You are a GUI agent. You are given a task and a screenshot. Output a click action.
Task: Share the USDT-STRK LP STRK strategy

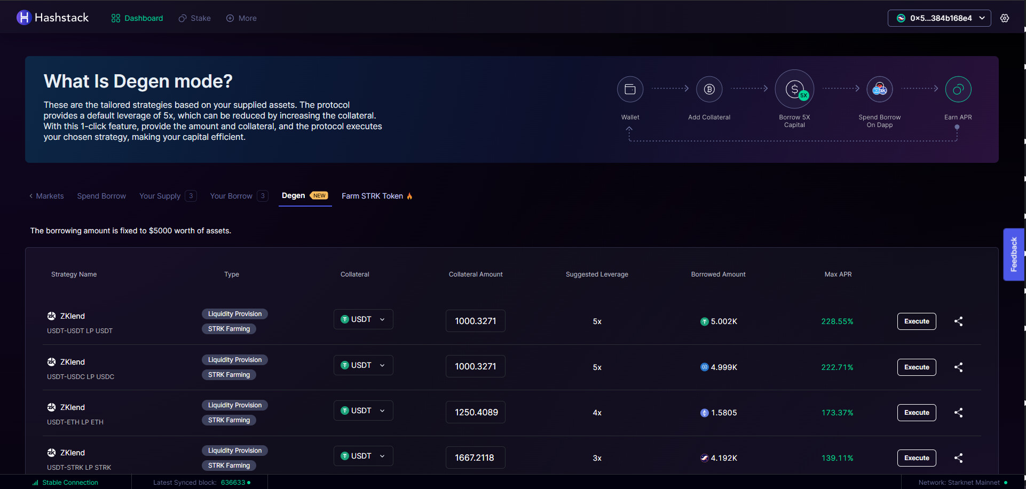[959, 458]
